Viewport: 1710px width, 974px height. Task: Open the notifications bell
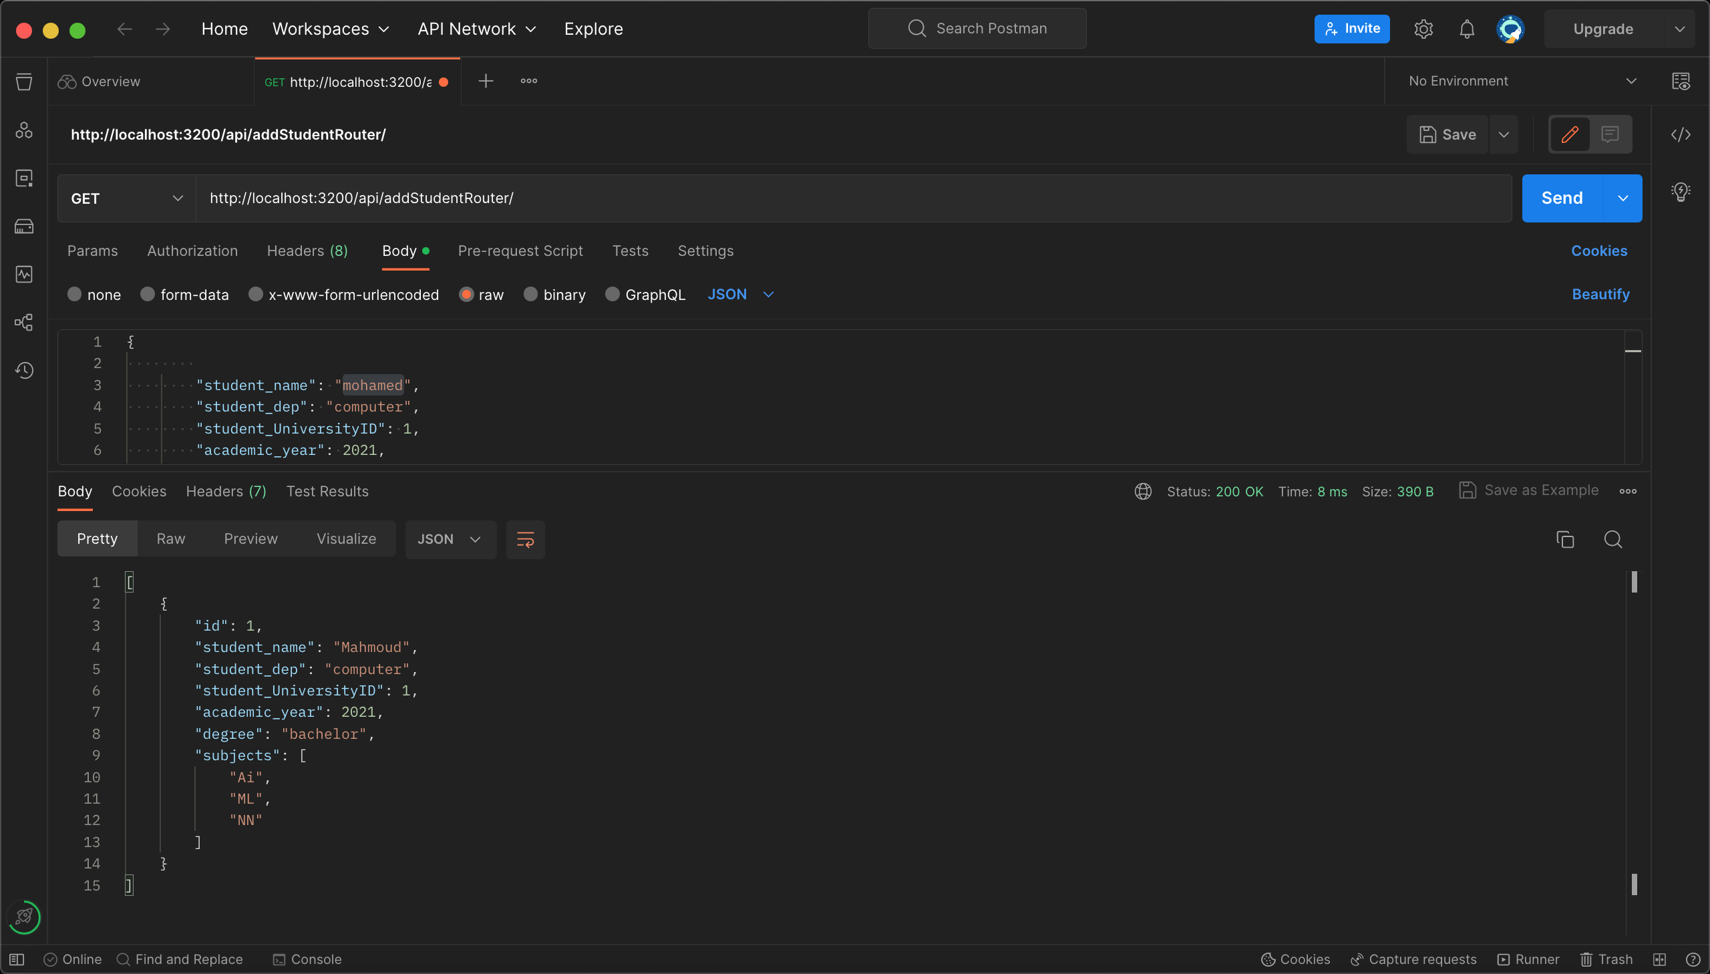(x=1467, y=29)
